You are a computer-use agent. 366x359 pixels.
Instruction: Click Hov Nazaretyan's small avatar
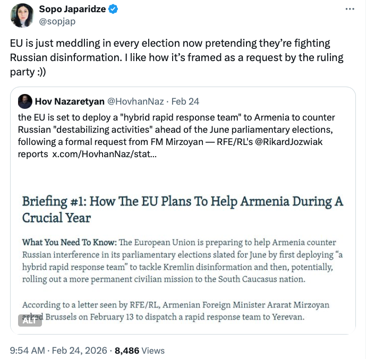pos(24,101)
